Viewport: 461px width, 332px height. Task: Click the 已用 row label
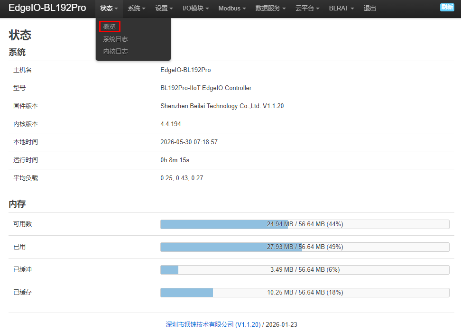[x=19, y=247]
